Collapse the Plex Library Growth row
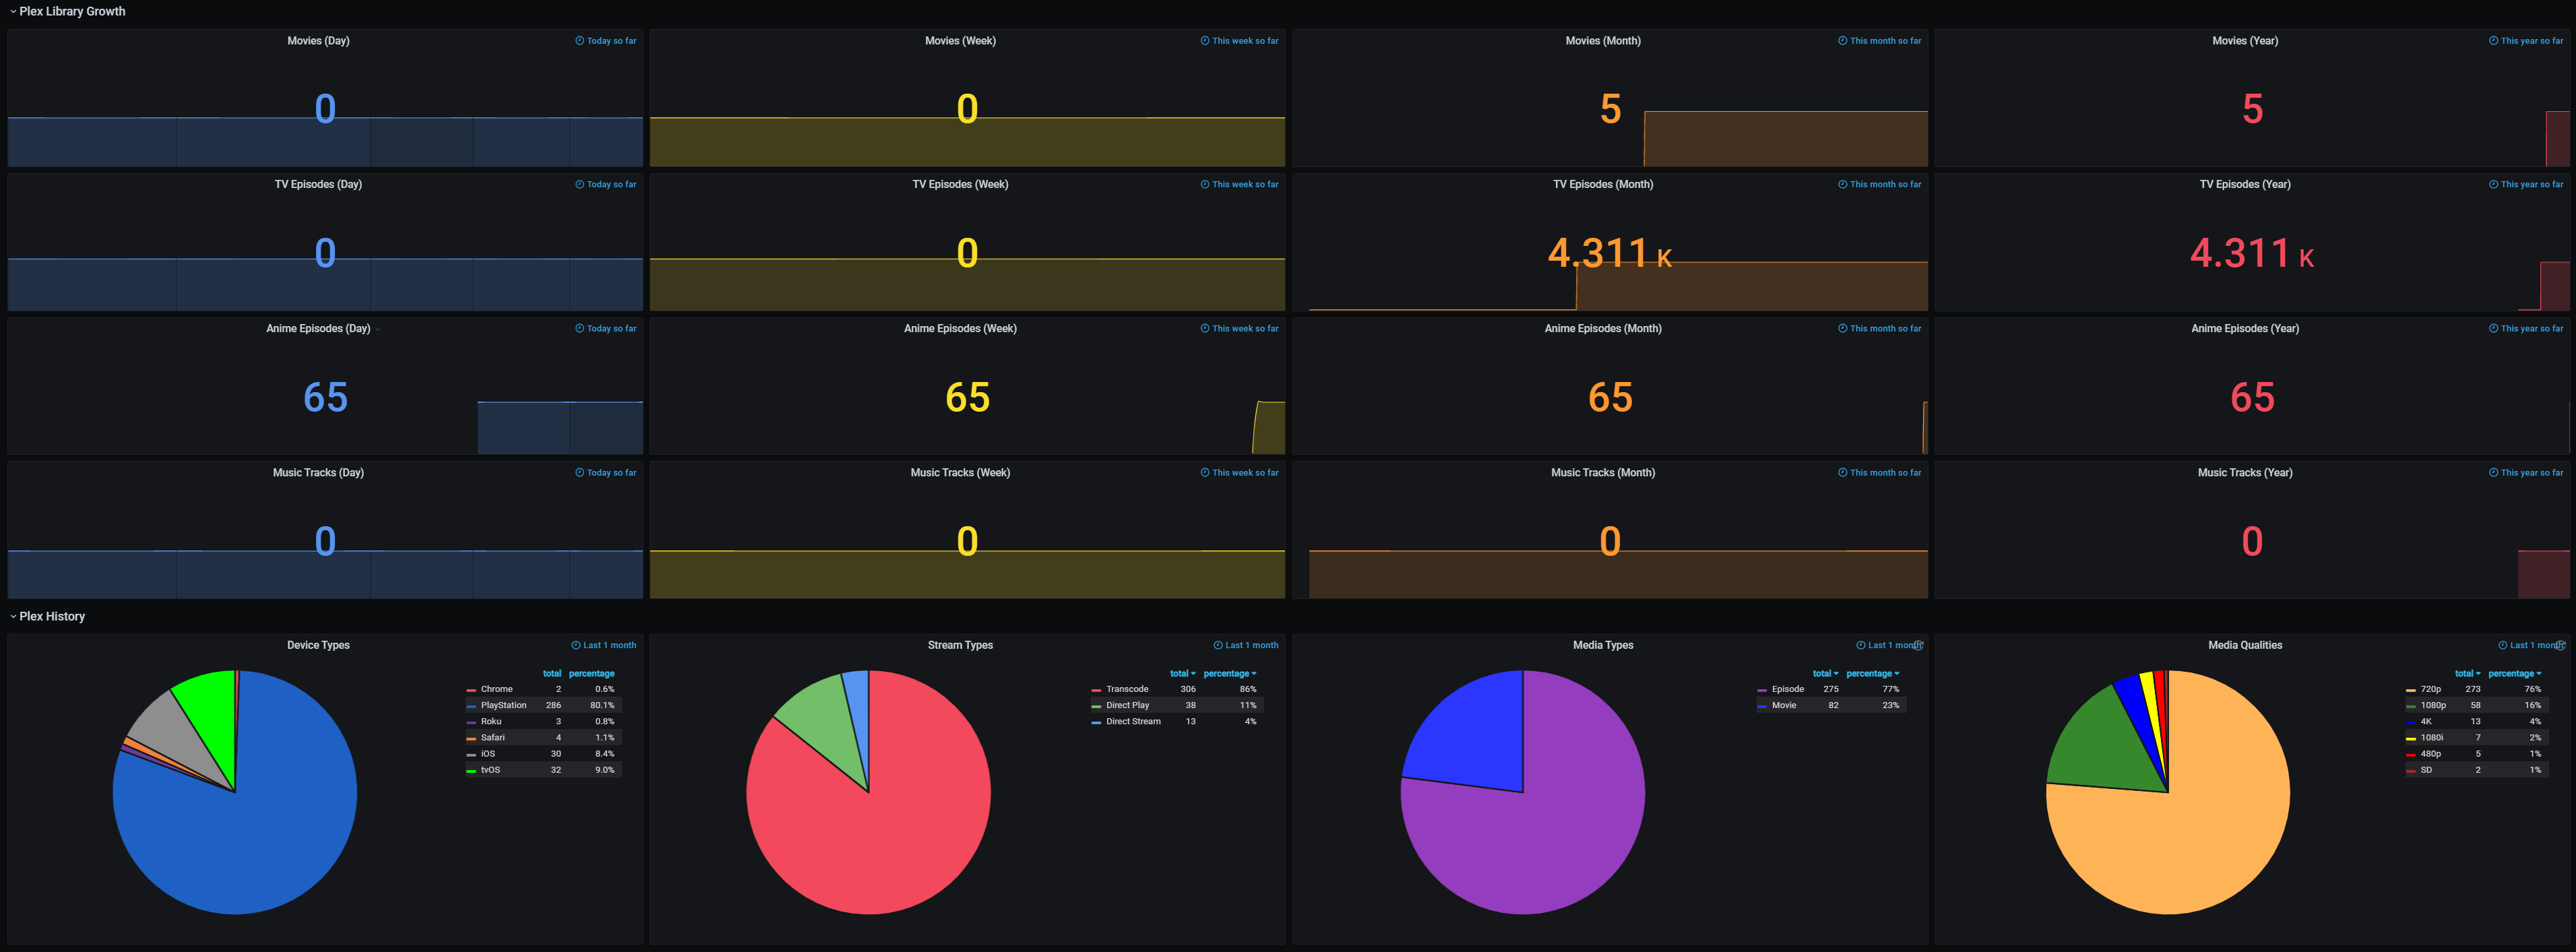The height and width of the screenshot is (952, 2576). click(71, 11)
